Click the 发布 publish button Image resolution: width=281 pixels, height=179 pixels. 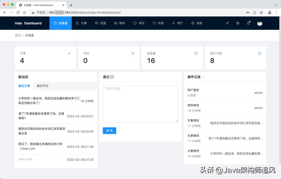109,131
